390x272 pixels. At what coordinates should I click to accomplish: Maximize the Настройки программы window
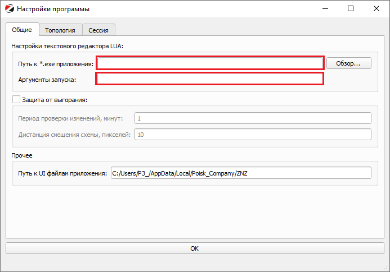pos(351,9)
